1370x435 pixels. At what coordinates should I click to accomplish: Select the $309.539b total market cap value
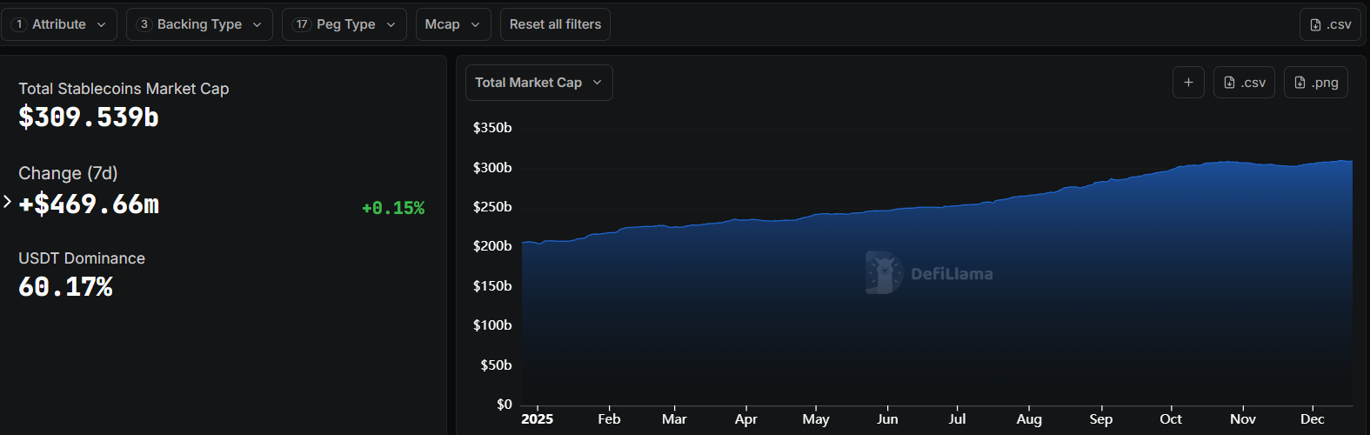click(x=89, y=117)
